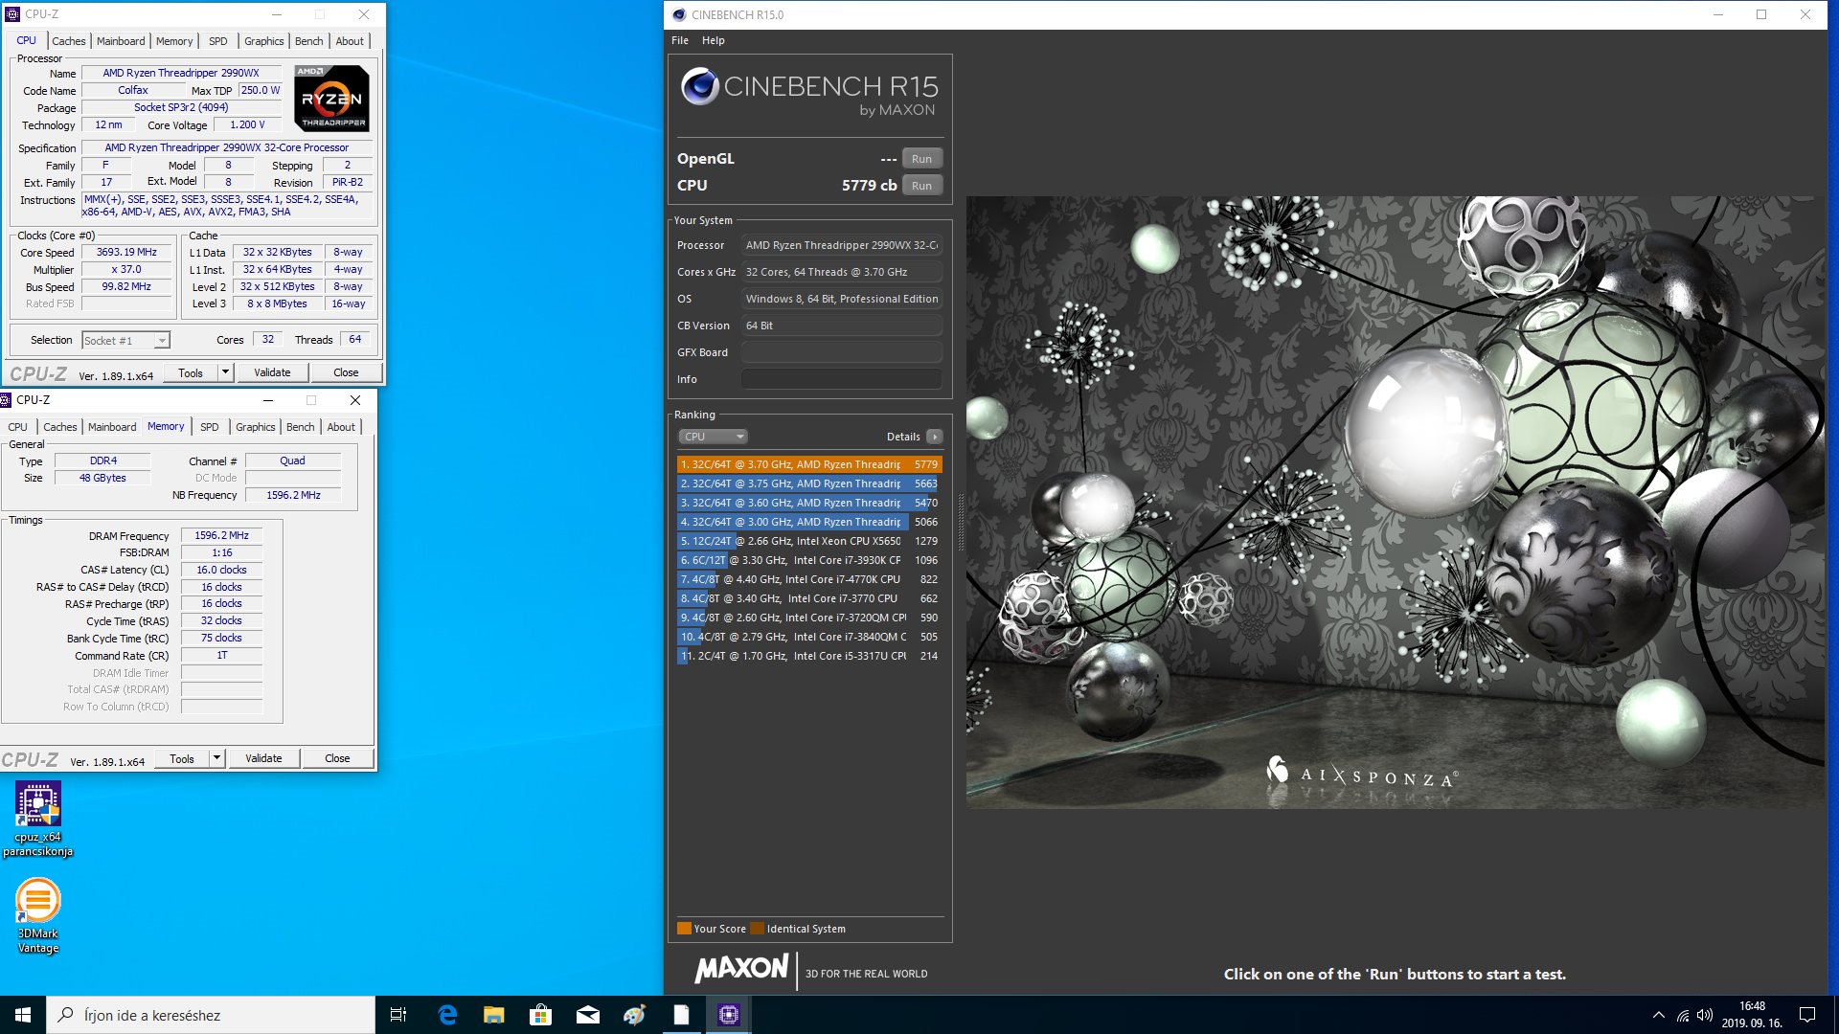This screenshot has height=1034, width=1839.
Task: Select ranking row 11 Core i5-3317U
Action: pyautogui.click(x=809, y=656)
